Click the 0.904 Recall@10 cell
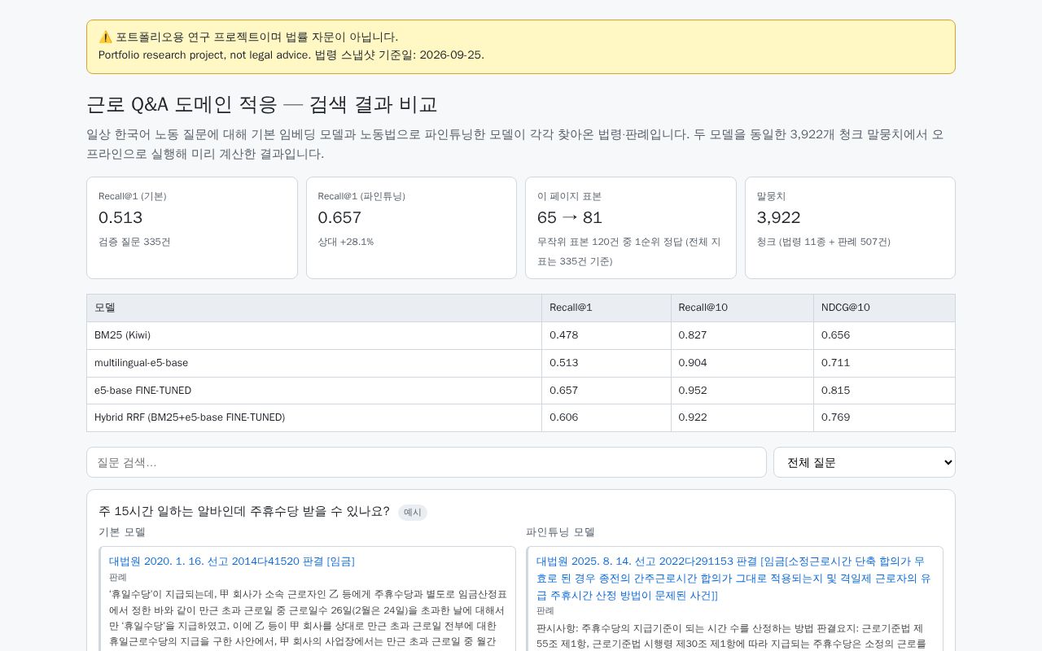1042x651 pixels. [742, 363]
